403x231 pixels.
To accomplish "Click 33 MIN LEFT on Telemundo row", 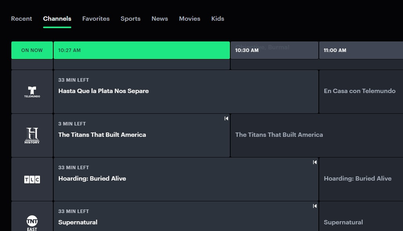I will [x=74, y=80].
